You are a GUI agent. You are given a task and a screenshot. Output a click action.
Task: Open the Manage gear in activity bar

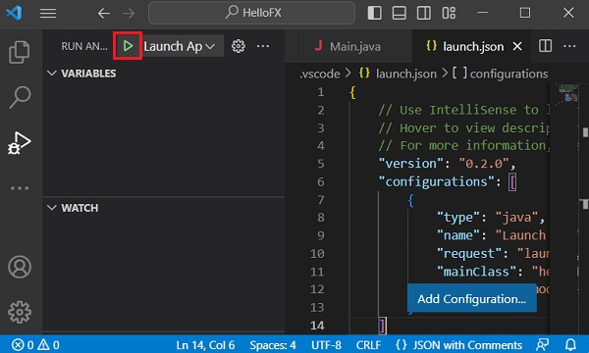pos(20,312)
